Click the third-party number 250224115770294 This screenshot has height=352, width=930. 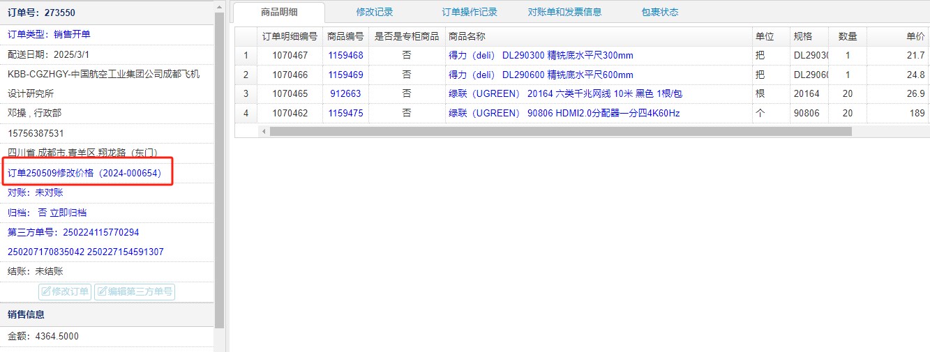[x=100, y=232]
